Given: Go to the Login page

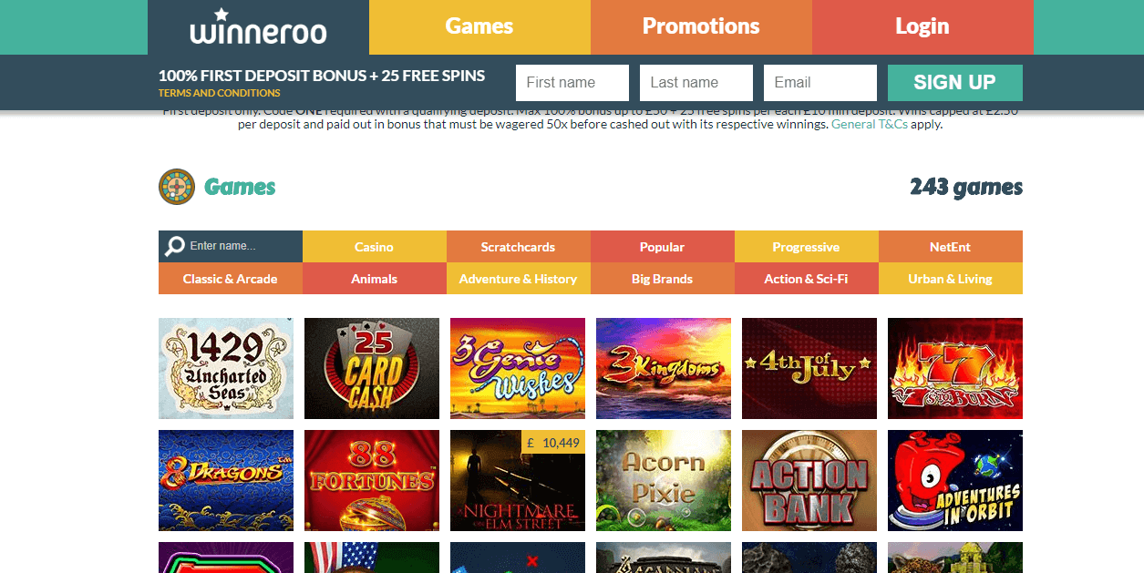Looking at the screenshot, I should pyautogui.click(x=922, y=27).
